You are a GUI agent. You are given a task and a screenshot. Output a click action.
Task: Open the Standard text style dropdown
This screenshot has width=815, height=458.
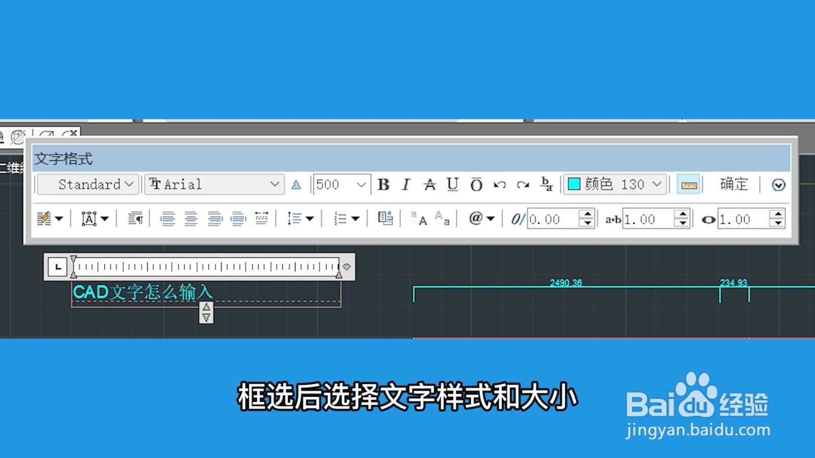coord(87,185)
